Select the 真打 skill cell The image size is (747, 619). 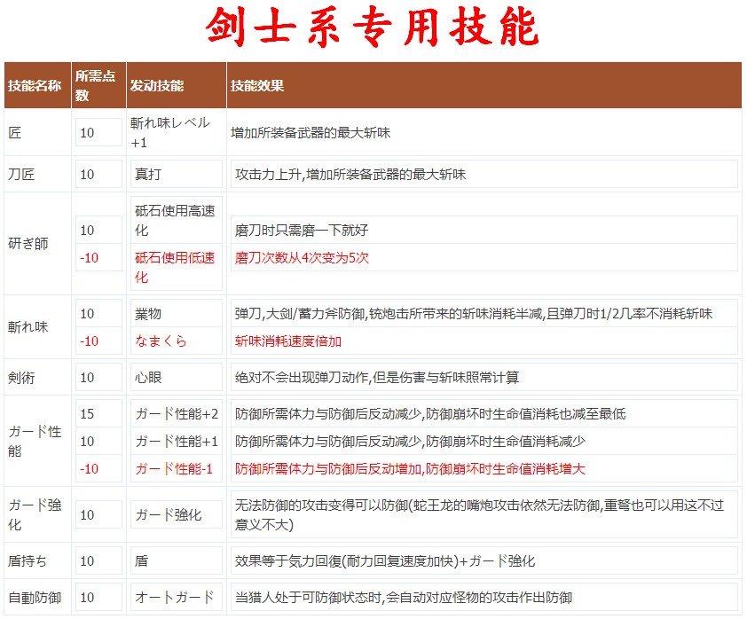pos(177,175)
